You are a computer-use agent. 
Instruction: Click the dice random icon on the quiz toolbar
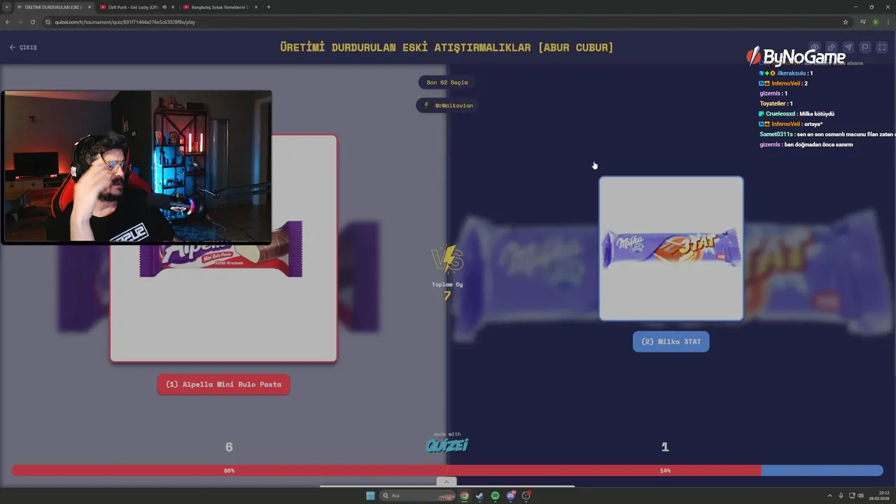tap(832, 48)
